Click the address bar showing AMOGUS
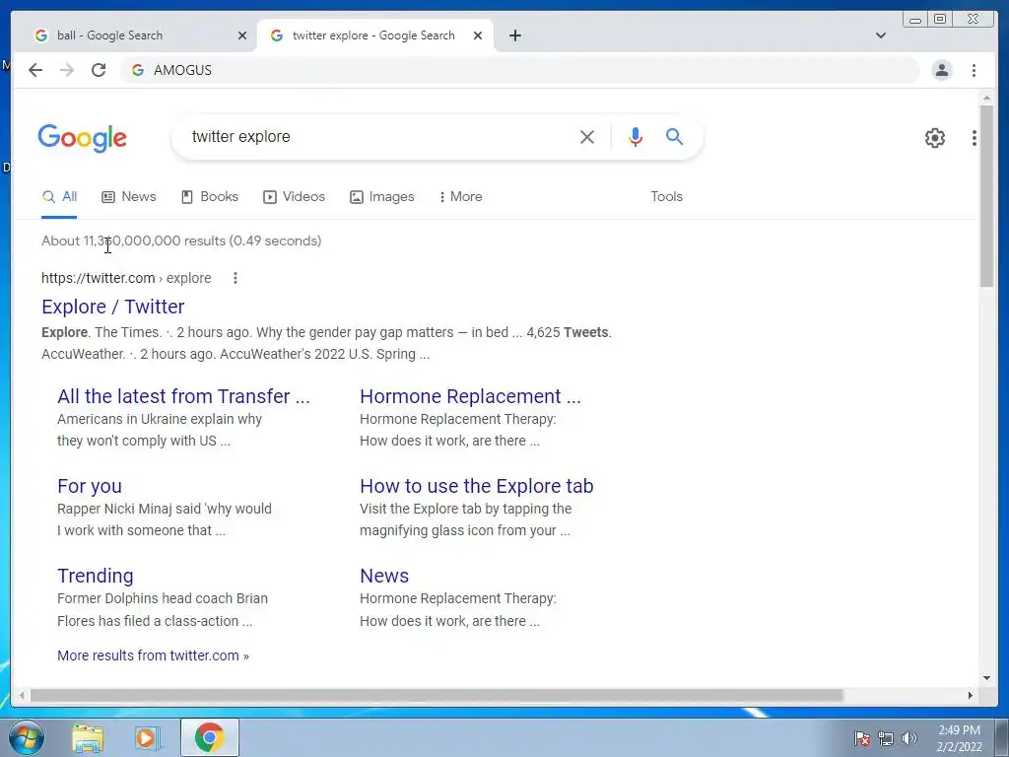 520,70
